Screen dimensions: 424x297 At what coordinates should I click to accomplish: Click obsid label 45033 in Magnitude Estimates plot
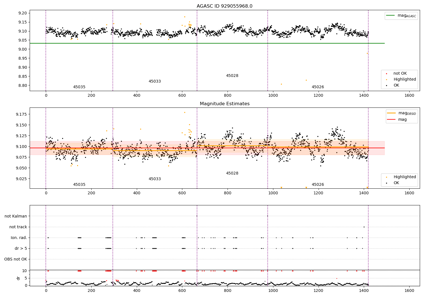[x=155, y=179]
